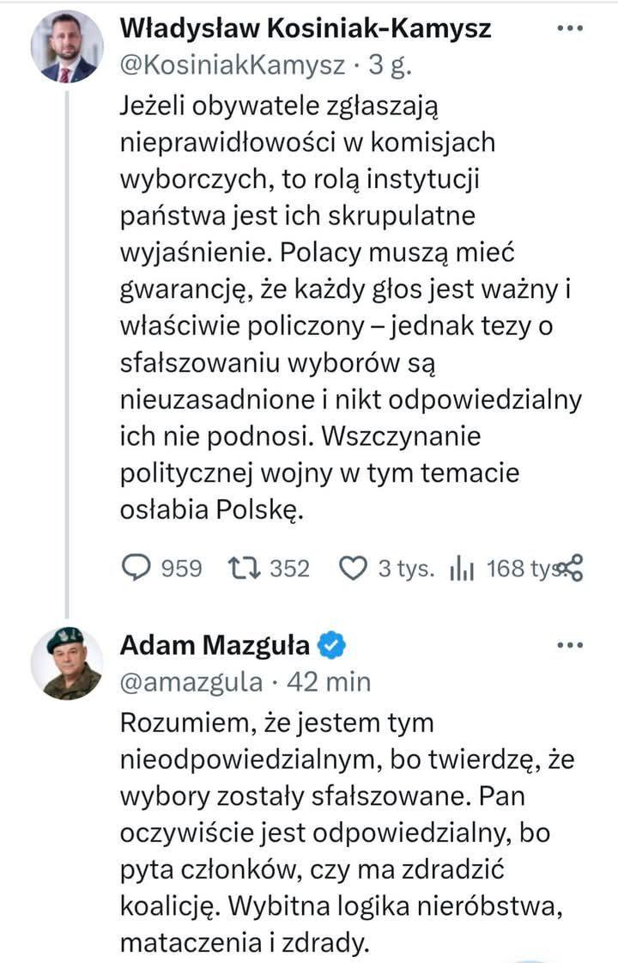This screenshot has height=963, width=618.
Task: Click the "3 tys." likes count
Action: (407, 568)
